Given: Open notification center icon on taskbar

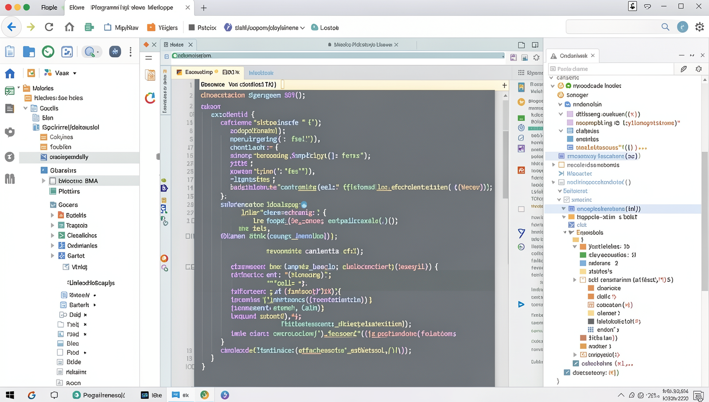Looking at the screenshot, I should (698, 395).
